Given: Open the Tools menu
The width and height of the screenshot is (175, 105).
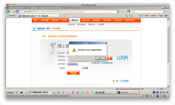Looking at the screenshot, I should [161, 16].
